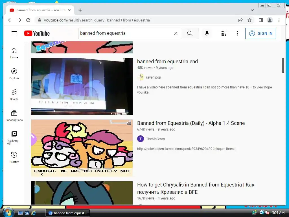Open the YouTube guide hamburger menu

(x=14, y=33)
